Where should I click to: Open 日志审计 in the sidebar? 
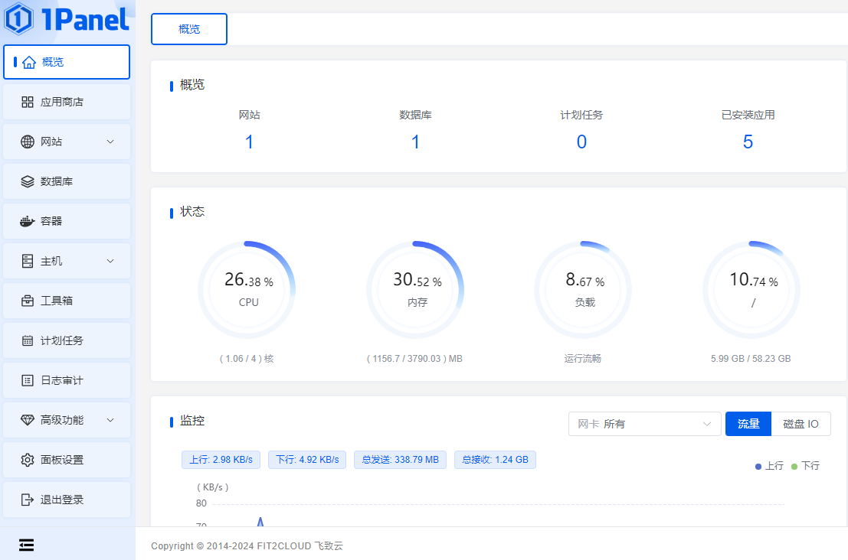pyautogui.click(x=61, y=380)
